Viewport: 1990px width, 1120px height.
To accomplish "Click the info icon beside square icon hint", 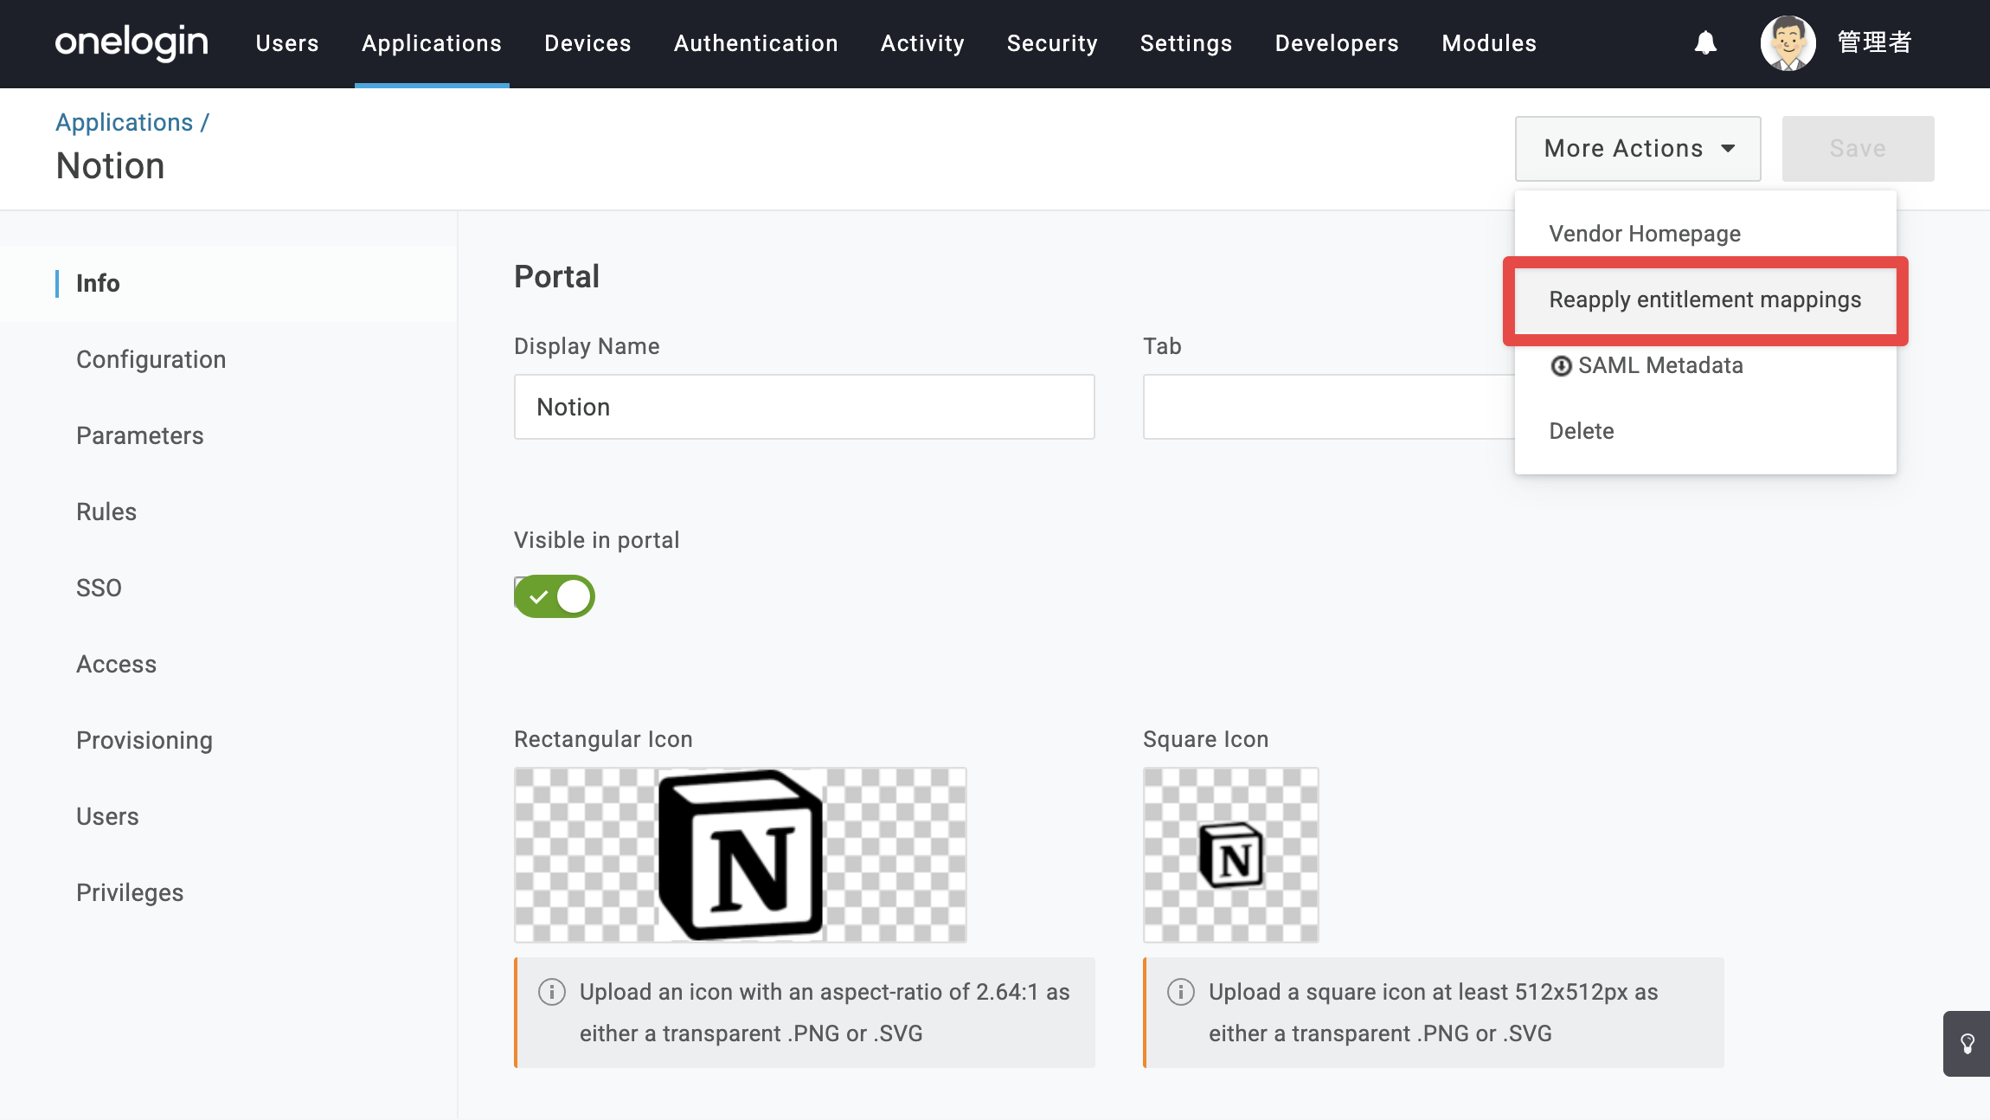I will point(1181,992).
